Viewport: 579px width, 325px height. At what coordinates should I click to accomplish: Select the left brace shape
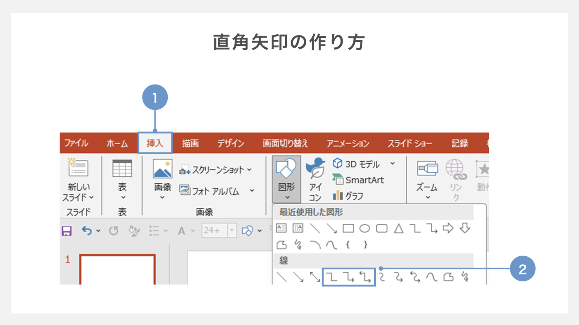tap(348, 245)
